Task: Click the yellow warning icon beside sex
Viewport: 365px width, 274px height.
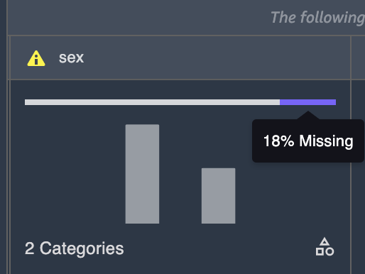Action: [x=36, y=58]
